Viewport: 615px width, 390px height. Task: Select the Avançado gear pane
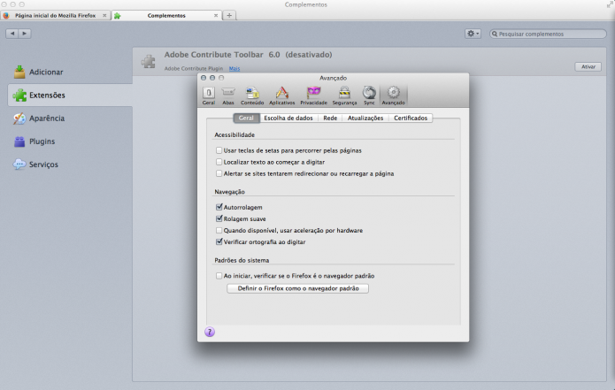393,96
